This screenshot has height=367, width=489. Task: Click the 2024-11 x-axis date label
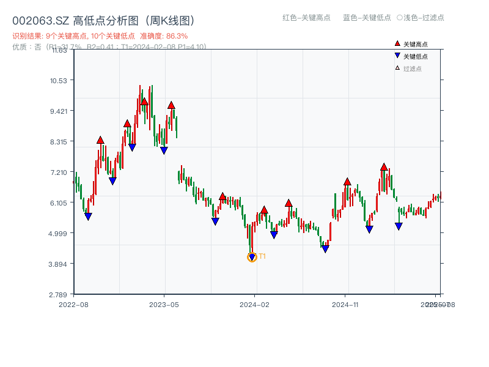point(345,305)
